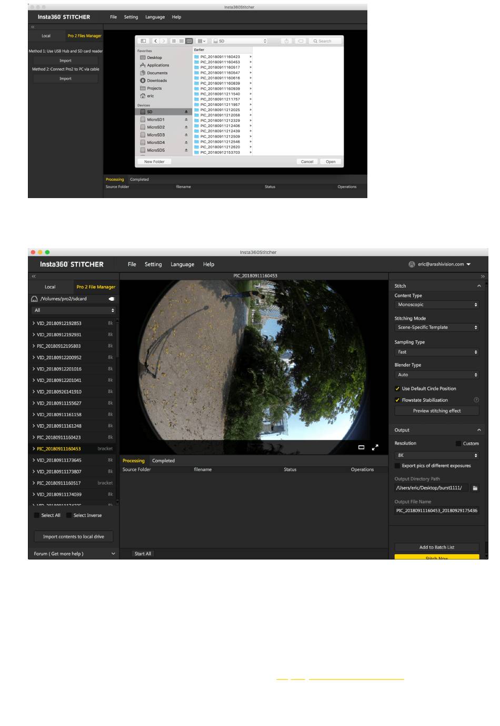
Task: Check the Select Inverse checkbox
Action: (69, 515)
